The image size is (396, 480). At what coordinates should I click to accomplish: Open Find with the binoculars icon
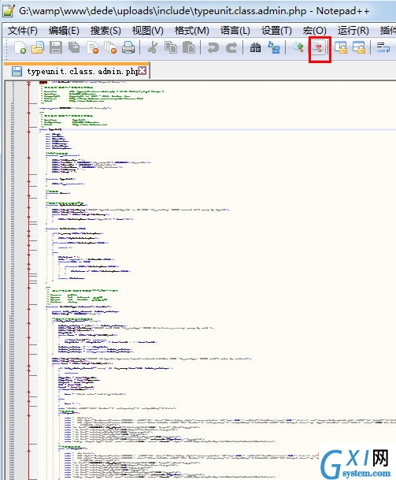pyautogui.click(x=255, y=48)
